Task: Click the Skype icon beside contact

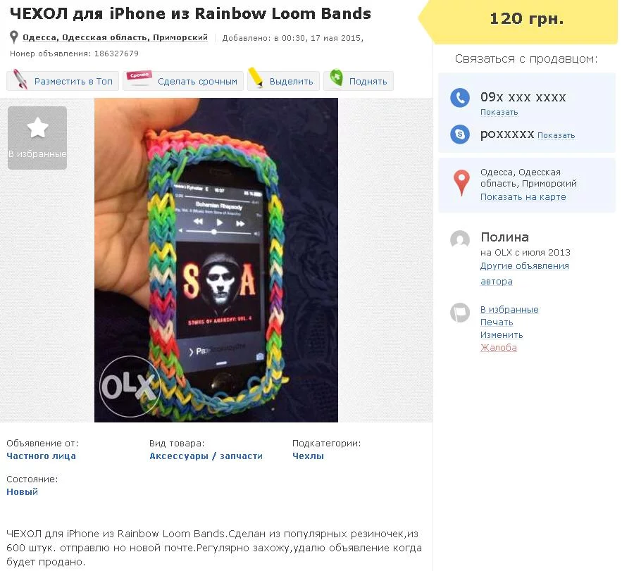Action: [x=460, y=134]
